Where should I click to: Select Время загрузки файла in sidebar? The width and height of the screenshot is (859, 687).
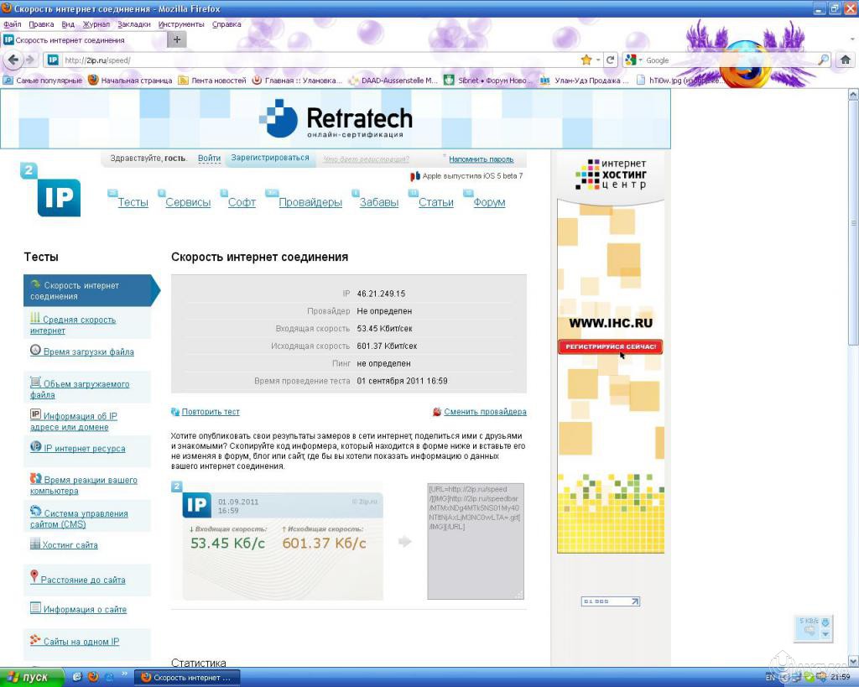88,352
